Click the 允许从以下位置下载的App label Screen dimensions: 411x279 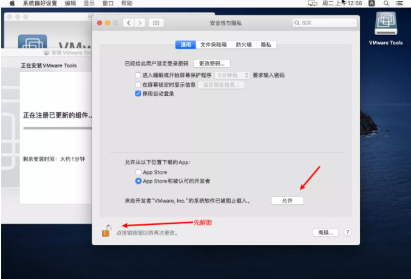tap(158, 163)
